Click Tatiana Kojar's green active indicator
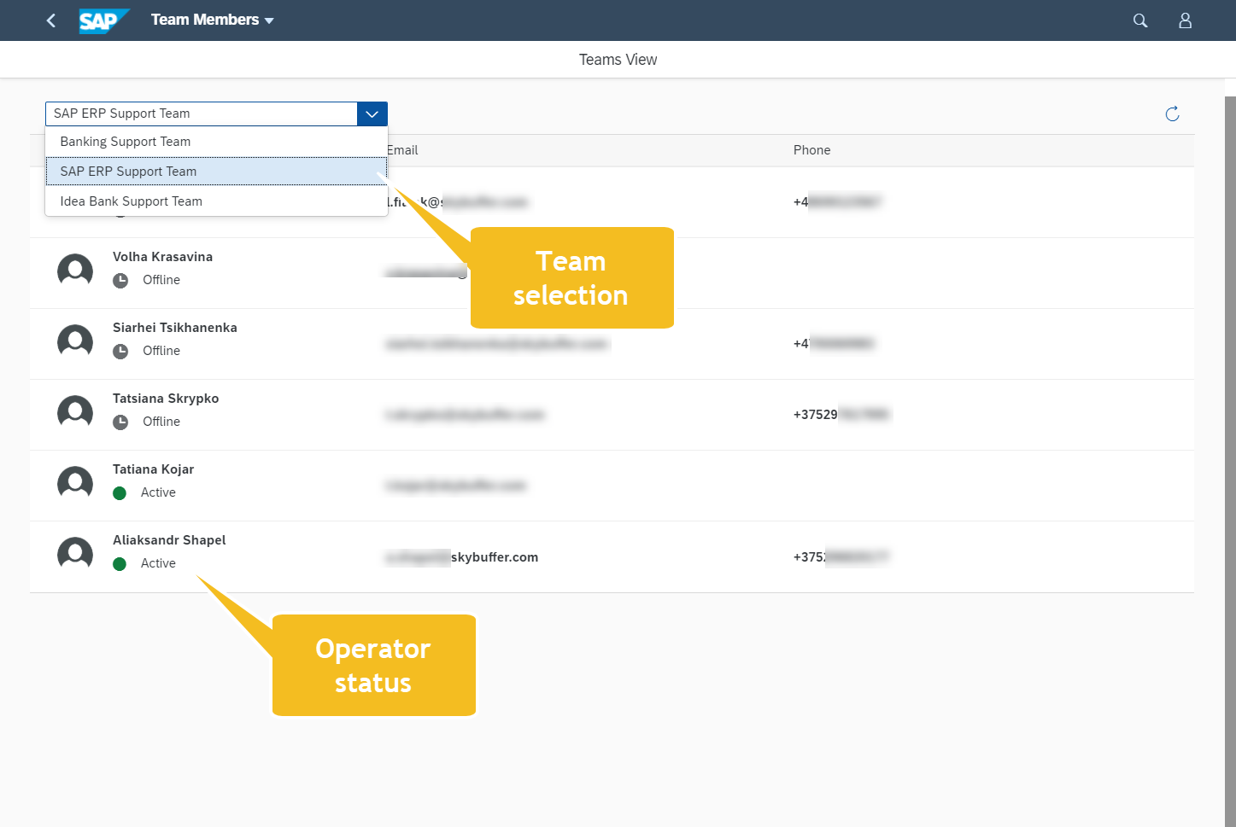Image resolution: width=1236 pixels, height=827 pixels. (x=120, y=492)
